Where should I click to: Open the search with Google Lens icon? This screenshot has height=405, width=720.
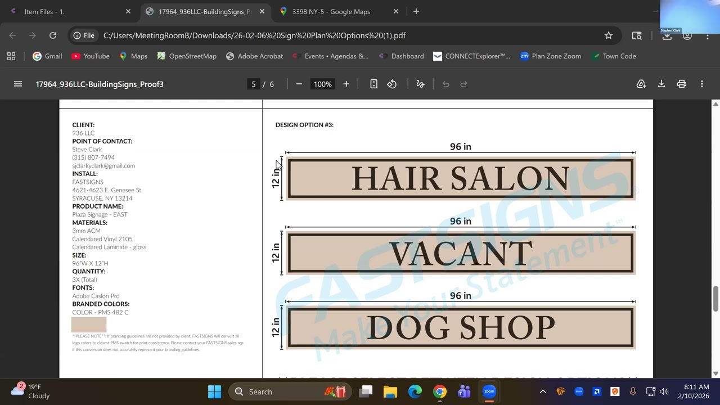pyautogui.click(x=637, y=35)
